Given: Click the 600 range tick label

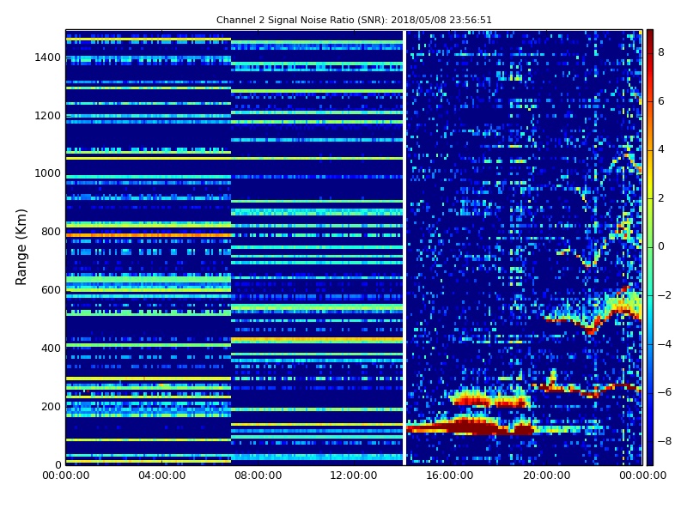Looking at the screenshot, I should tap(51, 290).
